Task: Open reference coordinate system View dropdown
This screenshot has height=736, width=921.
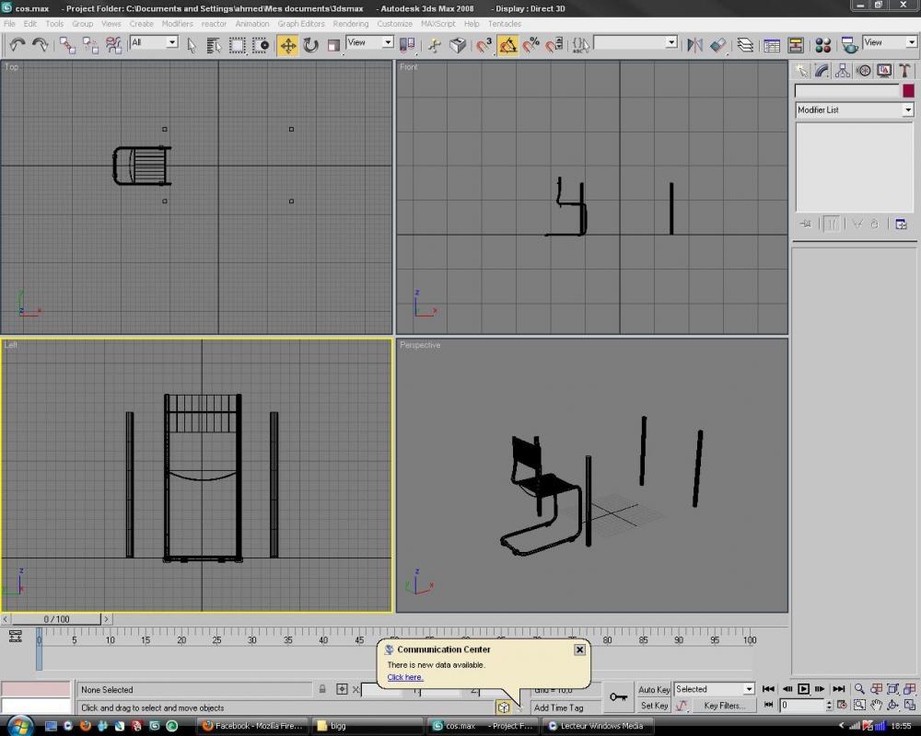Action: tap(369, 42)
